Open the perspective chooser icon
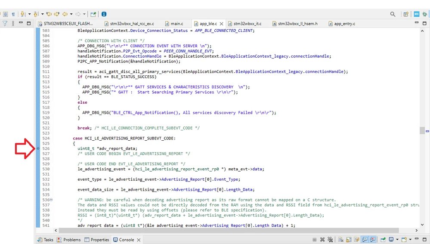The width and height of the screenshot is (430, 244). click(406, 14)
